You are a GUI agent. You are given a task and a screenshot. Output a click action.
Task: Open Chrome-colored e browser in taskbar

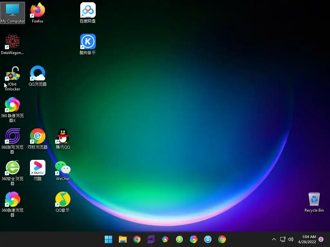click(222, 239)
